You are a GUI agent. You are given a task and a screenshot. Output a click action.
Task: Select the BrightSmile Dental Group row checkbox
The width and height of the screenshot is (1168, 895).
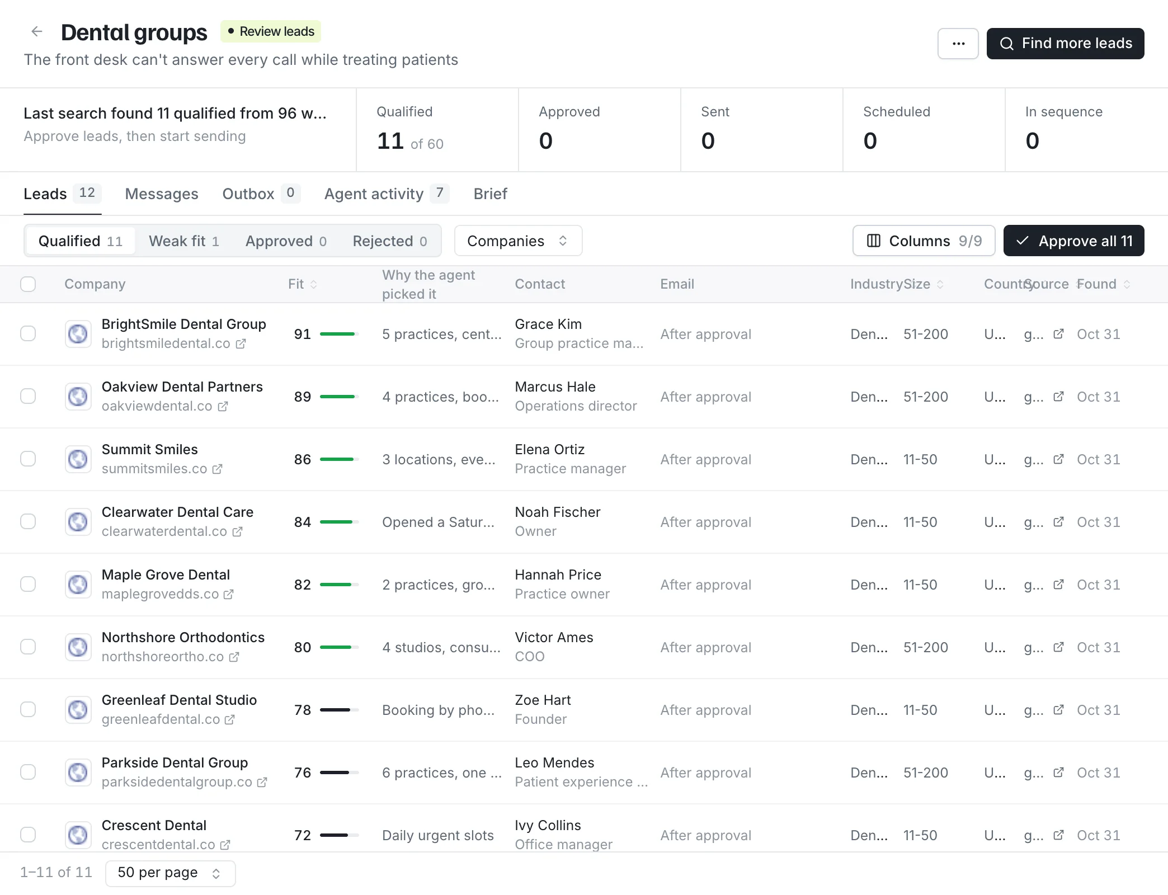[x=28, y=333]
